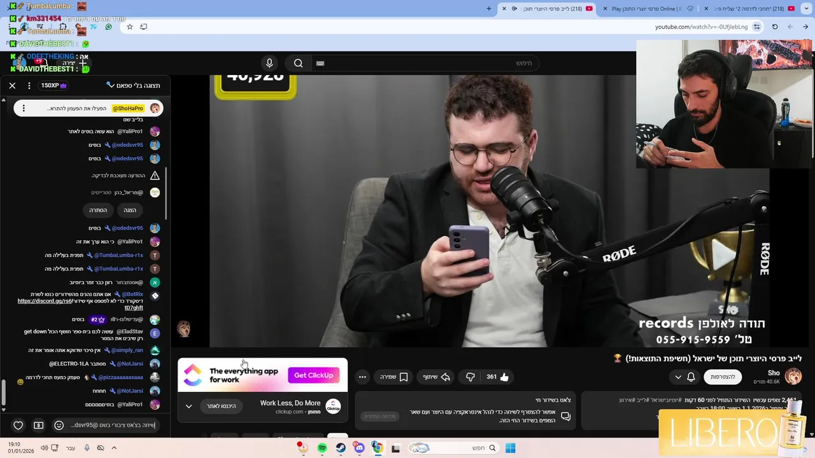Open site settings icon in address bar

(756, 27)
